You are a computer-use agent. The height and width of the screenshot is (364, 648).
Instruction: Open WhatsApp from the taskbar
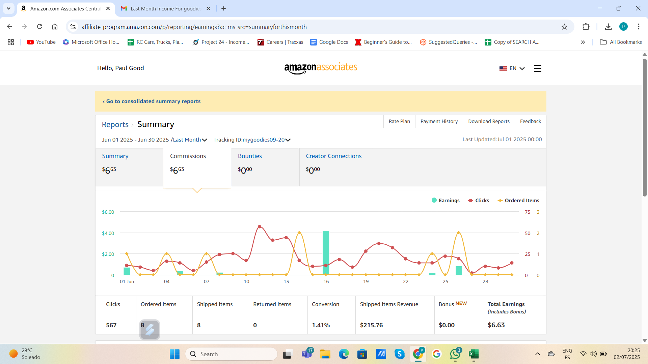455,354
